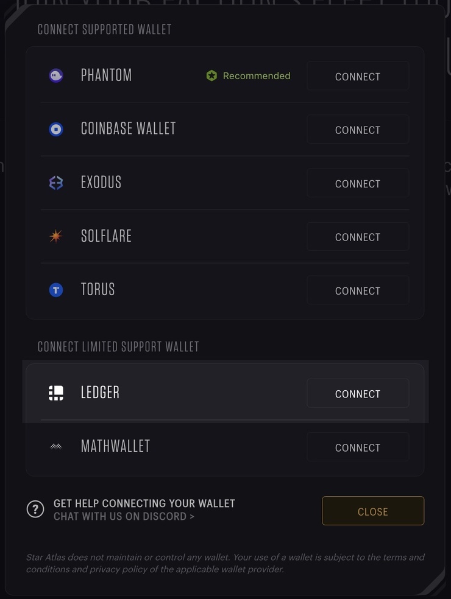Viewport: 451px width, 599px height.
Task: Select the Phantom wallet icon
Action: pyautogui.click(x=56, y=75)
